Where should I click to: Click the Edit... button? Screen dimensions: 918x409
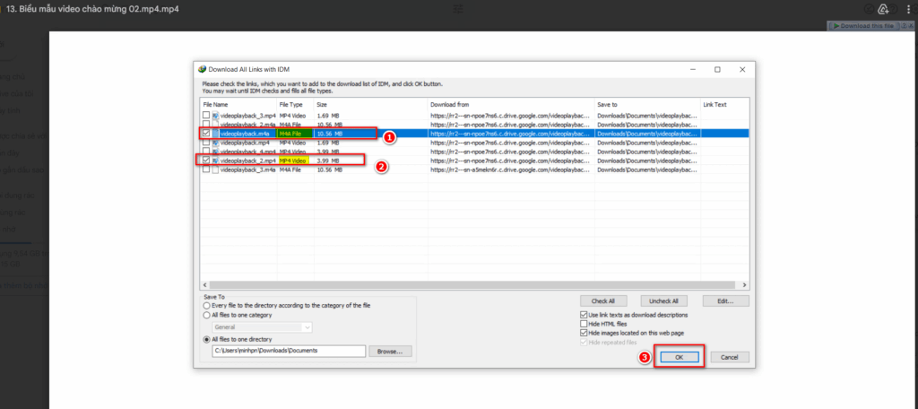[726, 301]
